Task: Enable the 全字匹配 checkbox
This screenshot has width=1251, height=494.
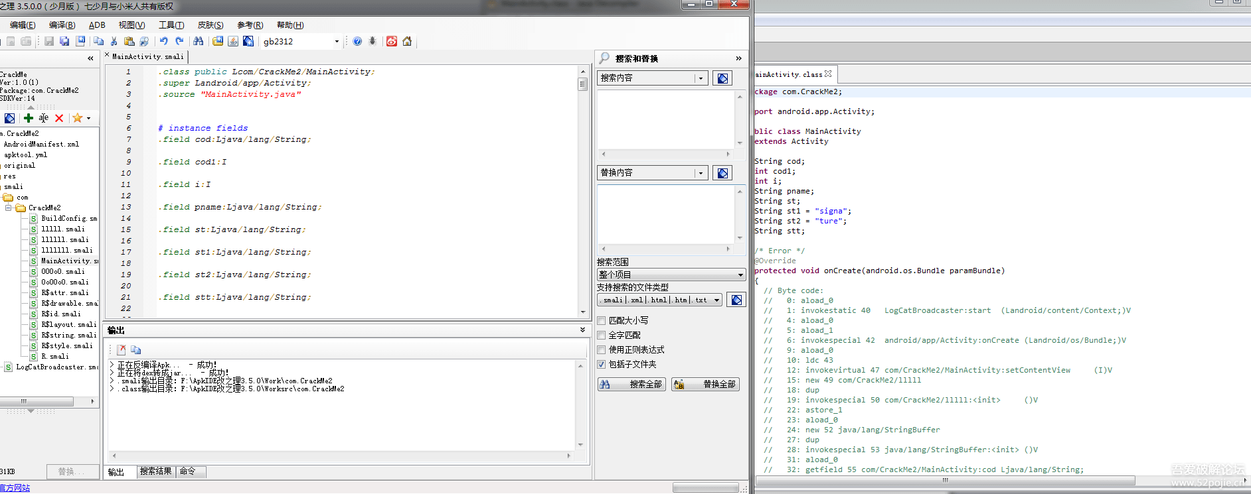Action: tap(601, 336)
